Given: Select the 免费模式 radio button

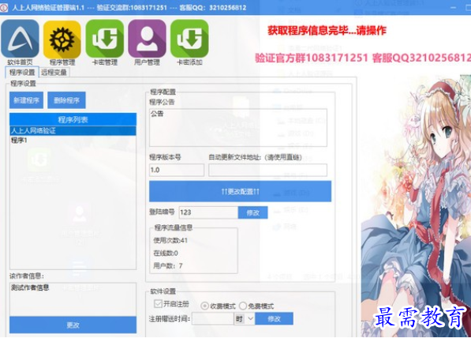Looking at the screenshot, I should (243, 306).
